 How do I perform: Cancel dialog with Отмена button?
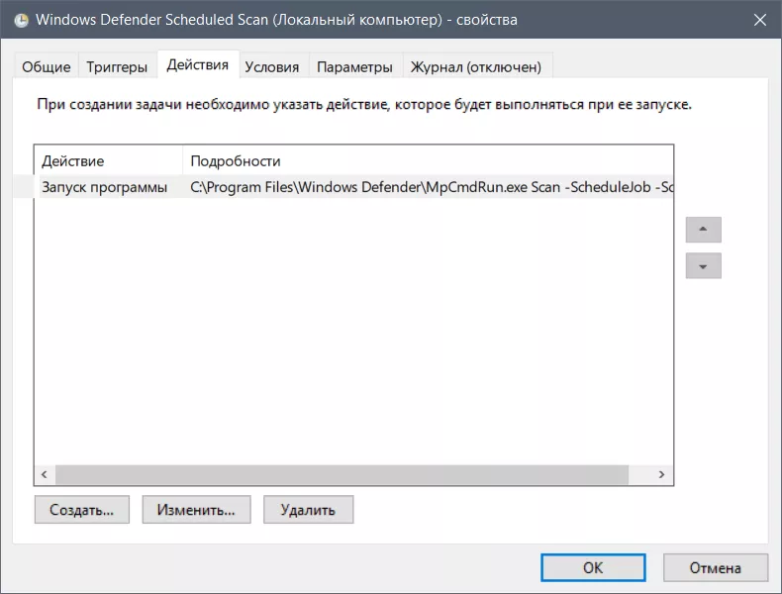(x=715, y=567)
